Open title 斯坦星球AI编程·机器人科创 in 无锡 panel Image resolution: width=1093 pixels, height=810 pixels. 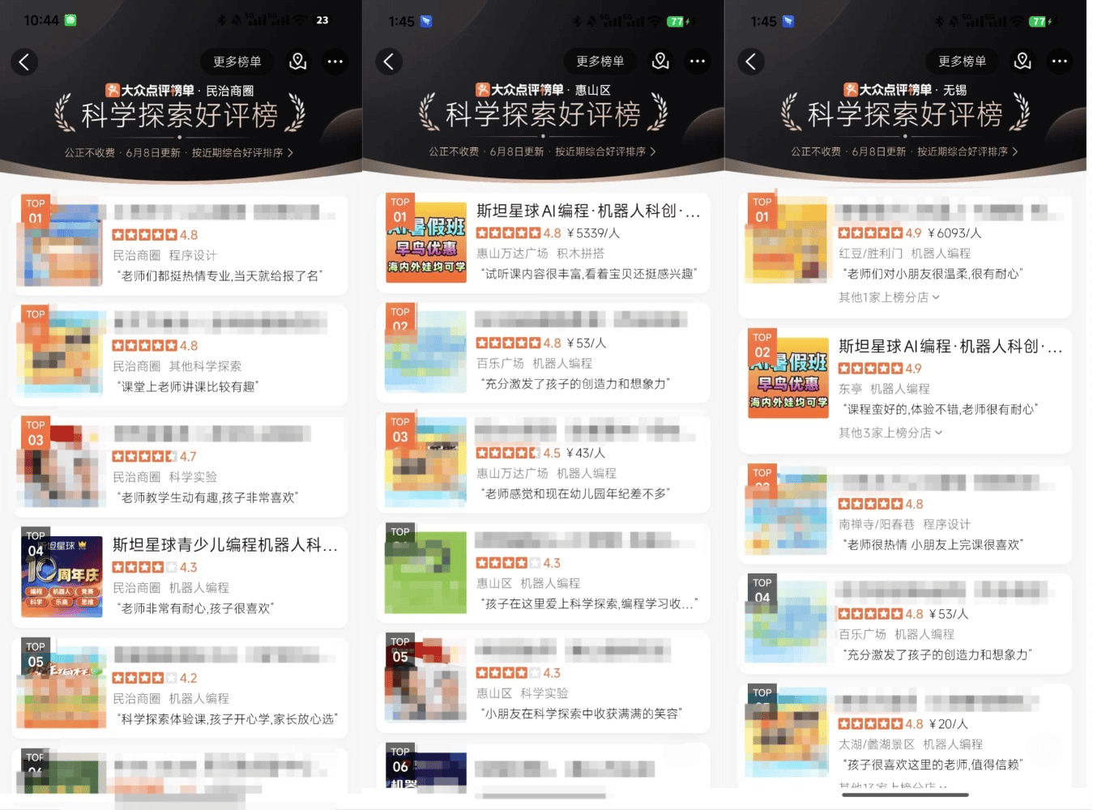click(950, 347)
